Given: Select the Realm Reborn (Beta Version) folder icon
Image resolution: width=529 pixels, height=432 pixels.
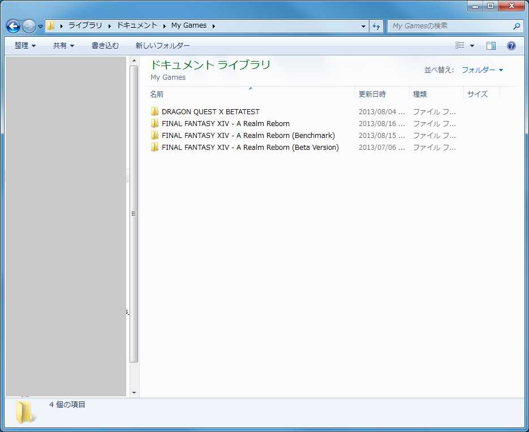Looking at the screenshot, I should 154,147.
